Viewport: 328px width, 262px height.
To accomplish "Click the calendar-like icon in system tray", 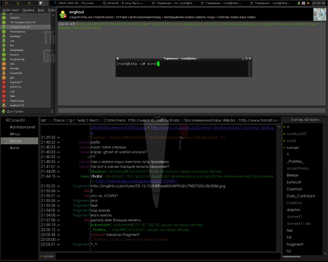I will point(303,3).
